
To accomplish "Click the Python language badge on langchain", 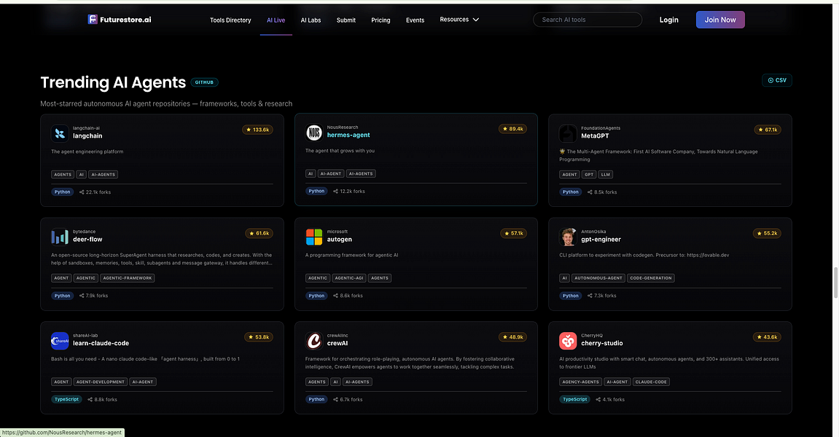I will [x=62, y=192].
